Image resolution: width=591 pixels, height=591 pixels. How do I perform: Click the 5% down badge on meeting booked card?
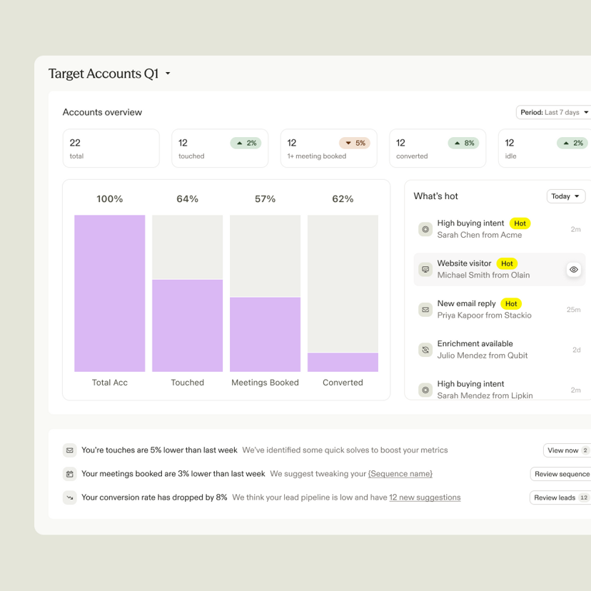click(355, 143)
